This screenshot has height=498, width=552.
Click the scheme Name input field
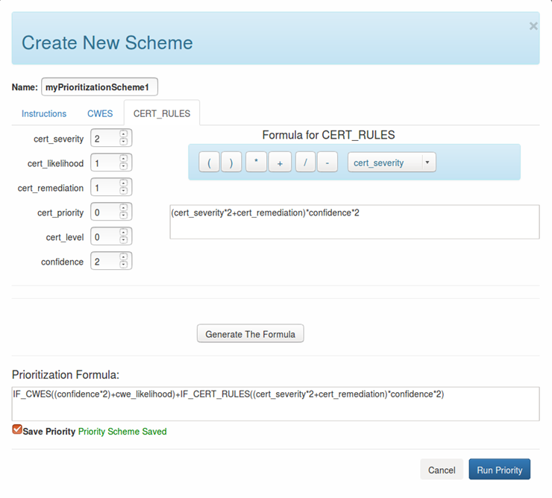click(x=99, y=87)
